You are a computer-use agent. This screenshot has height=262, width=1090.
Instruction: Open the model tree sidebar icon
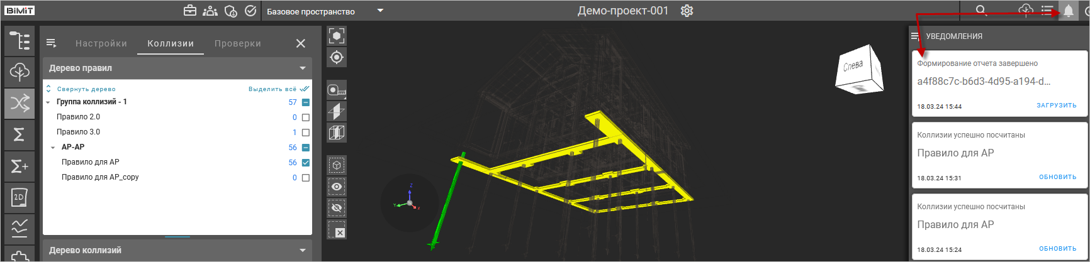coord(20,41)
